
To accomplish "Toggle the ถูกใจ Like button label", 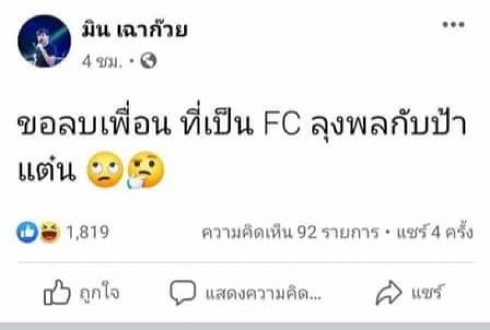I will 99,293.
